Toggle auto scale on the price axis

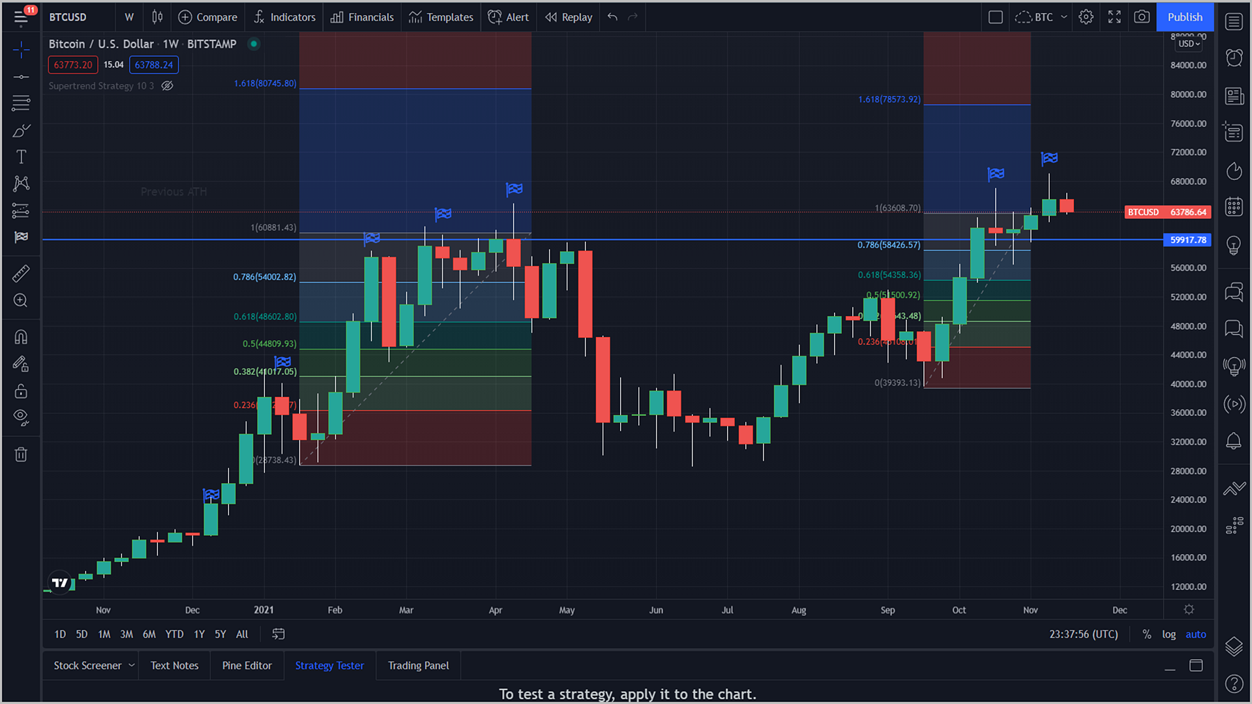click(1195, 634)
